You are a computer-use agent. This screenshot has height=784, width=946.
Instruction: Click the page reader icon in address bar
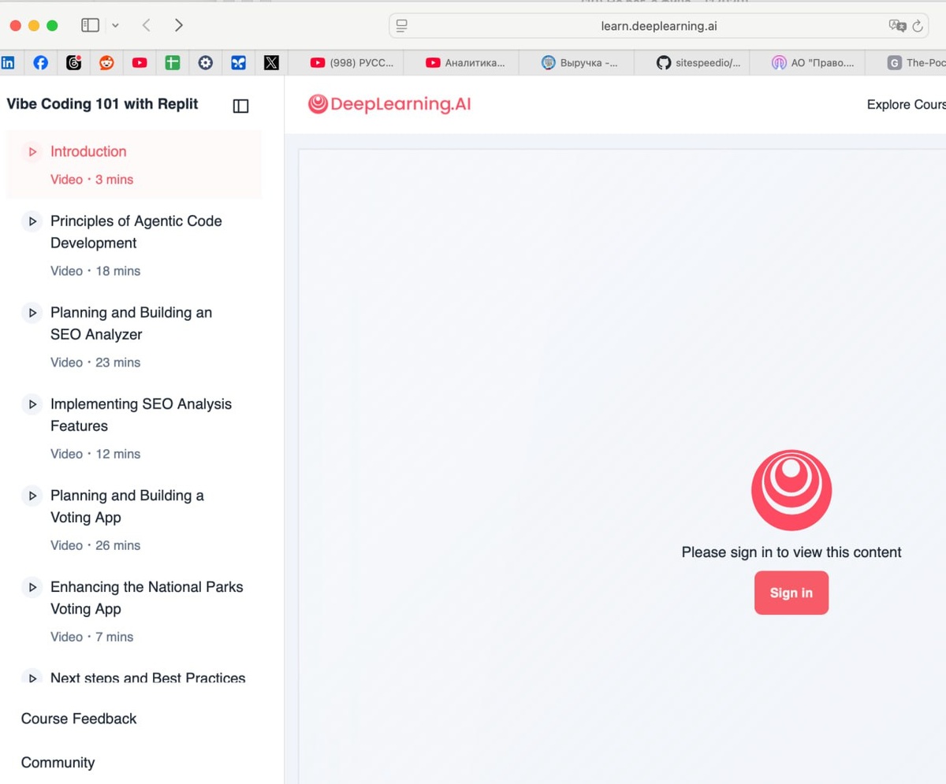tap(402, 26)
